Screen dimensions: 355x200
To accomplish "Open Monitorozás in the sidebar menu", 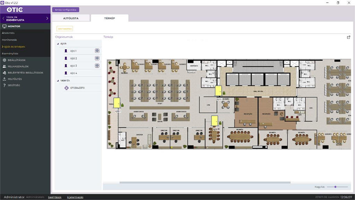I will tap(9, 40).
